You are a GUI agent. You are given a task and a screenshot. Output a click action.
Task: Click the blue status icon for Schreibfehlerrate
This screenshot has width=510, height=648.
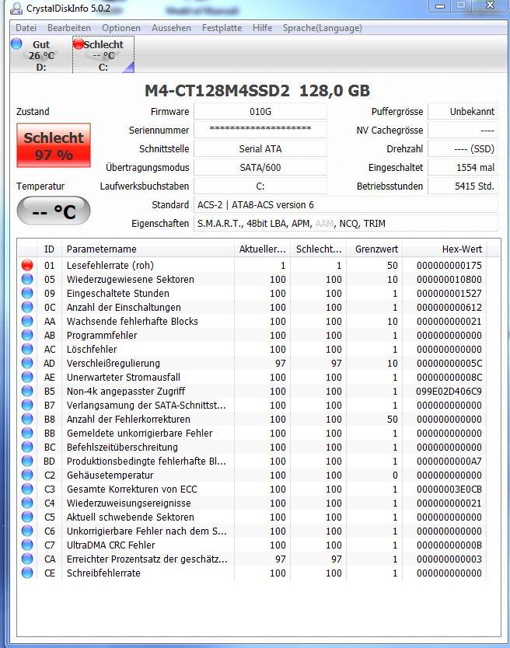(x=27, y=573)
